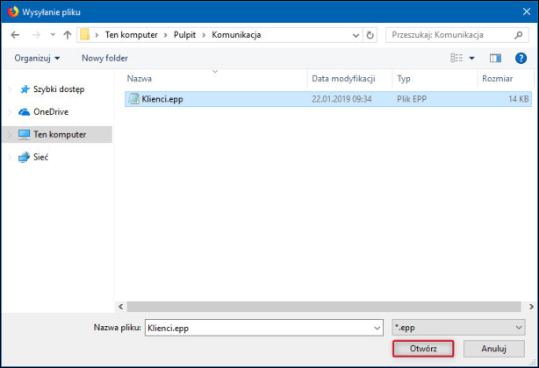Image resolution: width=539 pixels, height=368 pixels.
Task: Open the *.epp file type filter
Action: point(458,328)
